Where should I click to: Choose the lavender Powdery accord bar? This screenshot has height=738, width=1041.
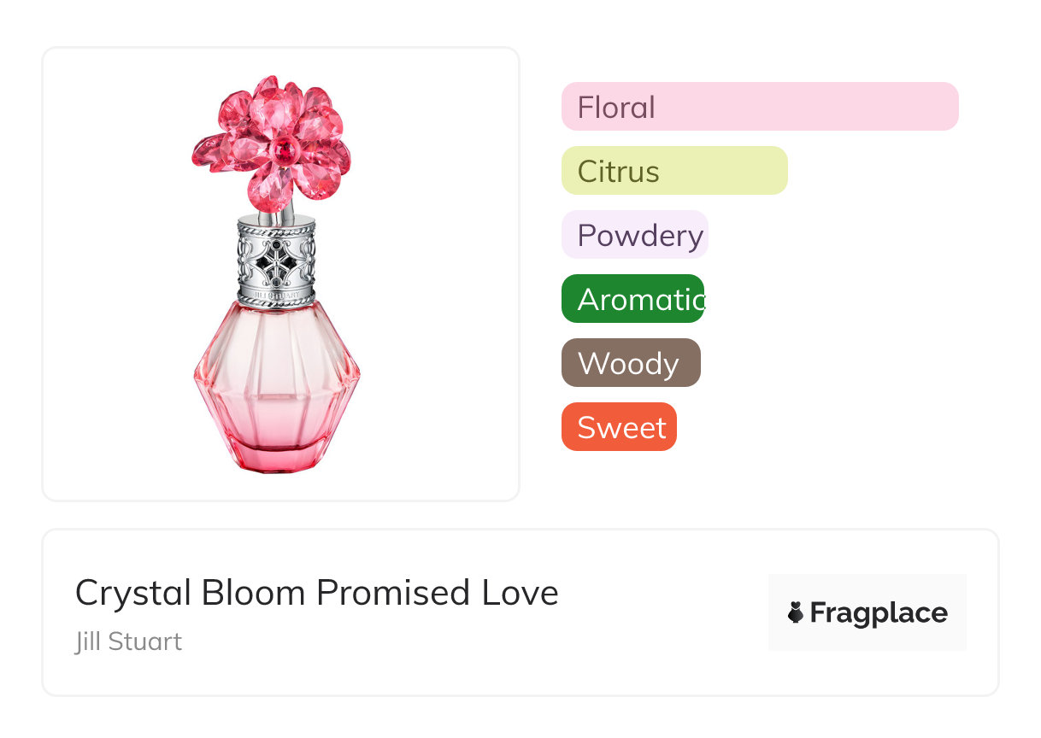point(634,235)
